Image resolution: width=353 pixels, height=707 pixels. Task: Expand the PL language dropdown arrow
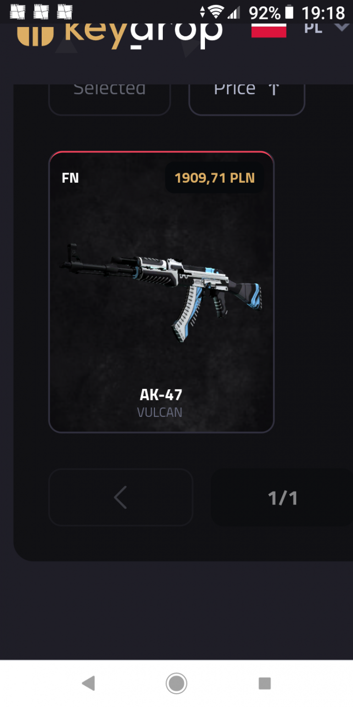[x=342, y=27]
